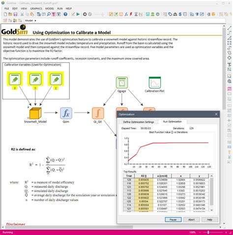The width and height of the screenshot is (233, 235).
Task: Select data element a in Calibration Variables
Action: tap(15, 79)
